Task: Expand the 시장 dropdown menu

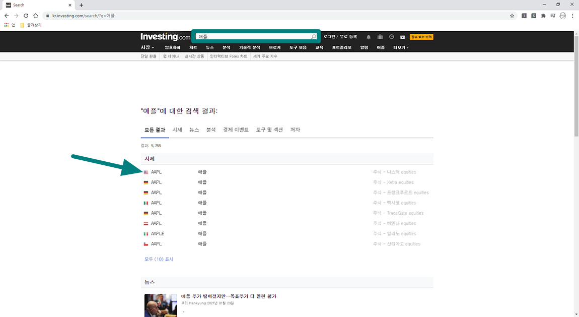Action: click(x=148, y=47)
